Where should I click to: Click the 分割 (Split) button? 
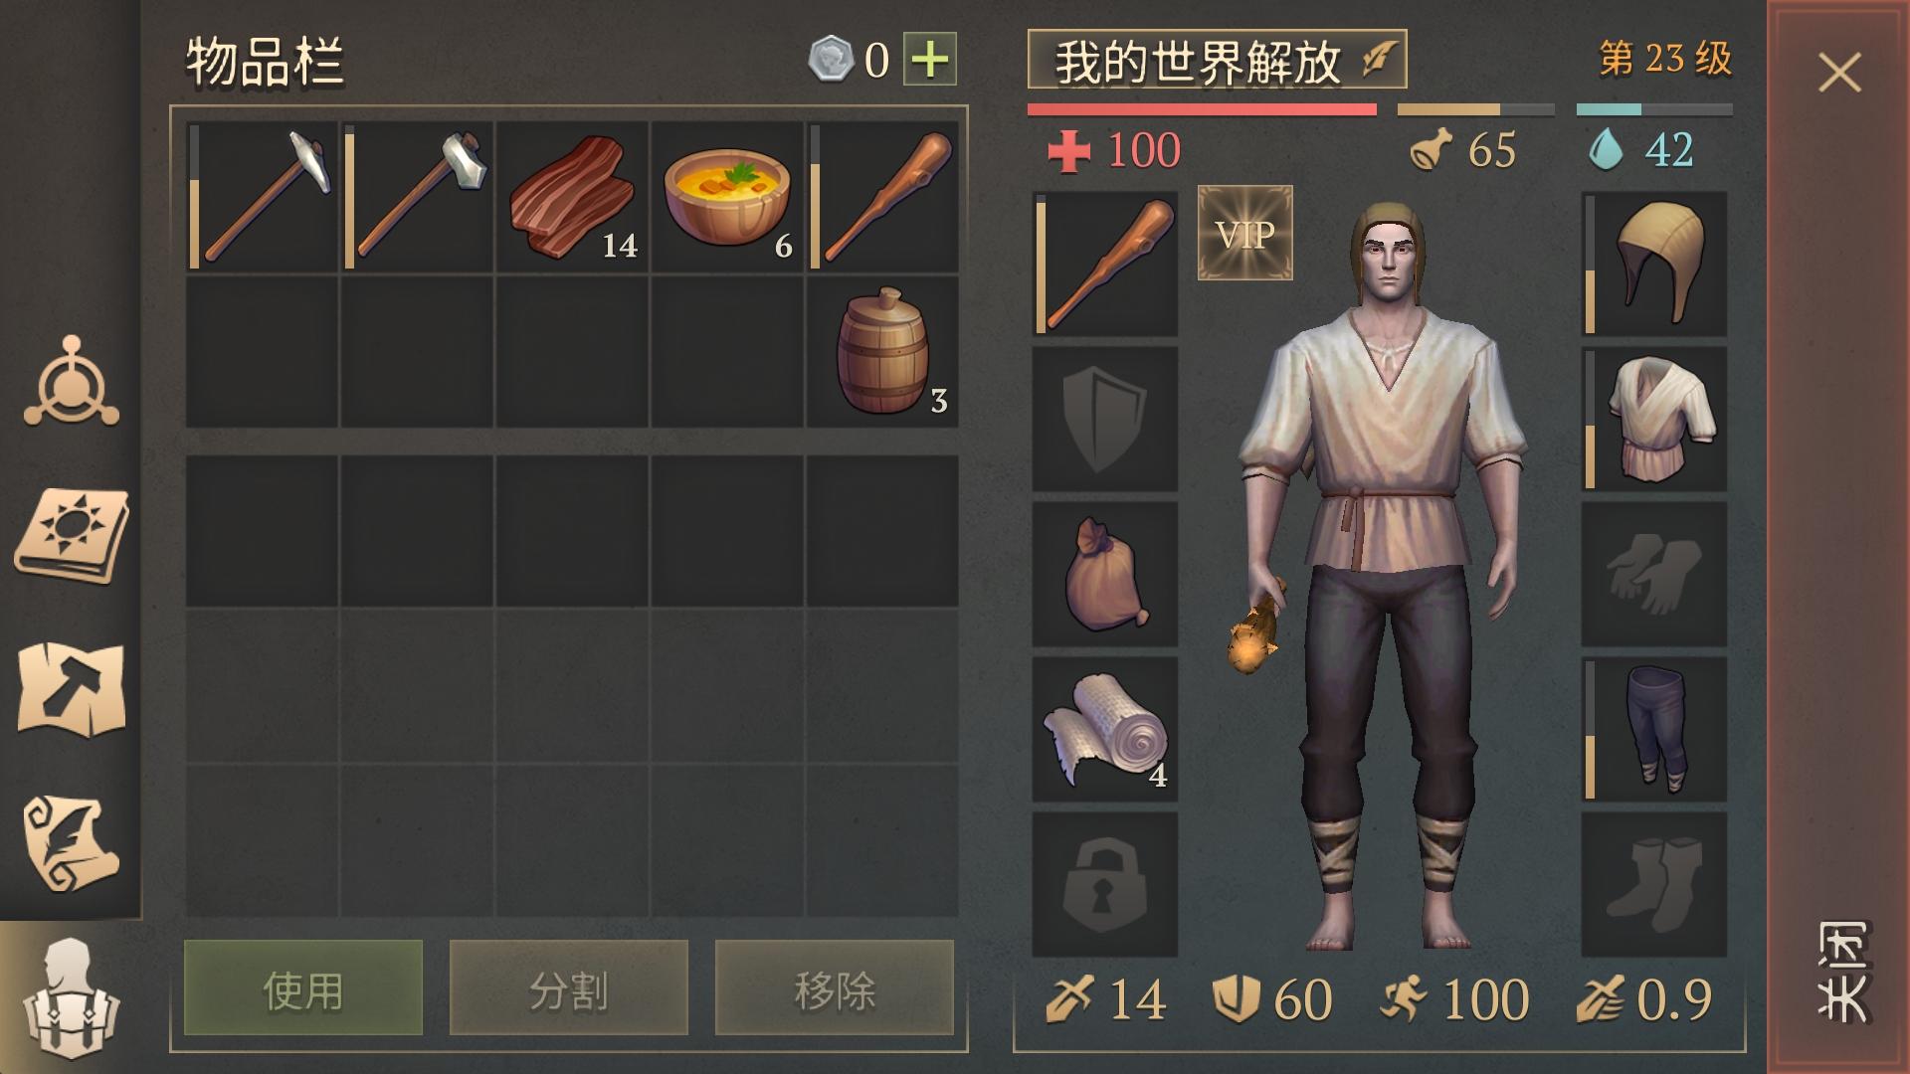pos(569,988)
